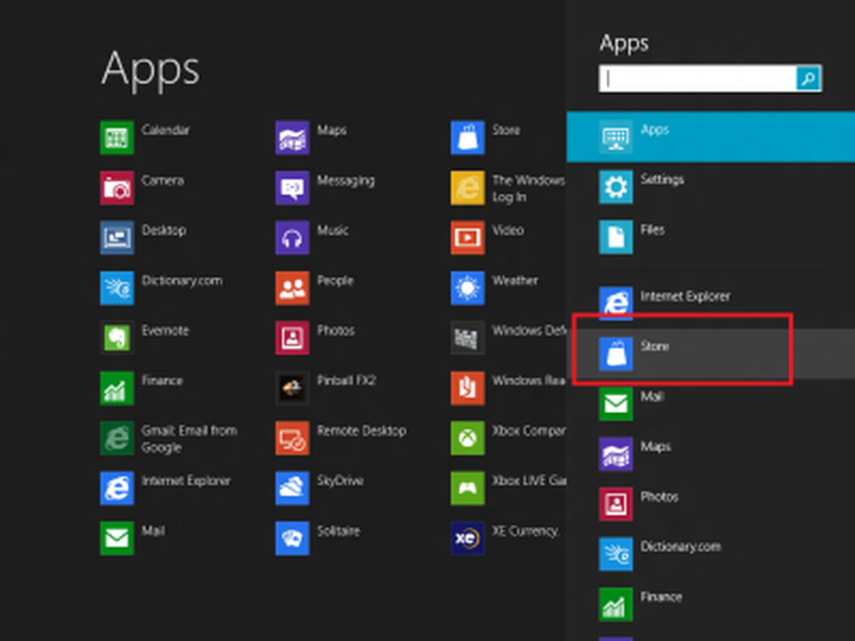The height and width of the screenshot is (641, 855).
Task: Open Dictionary.com icon in main Apps list
Action: (x=116, y=288)
